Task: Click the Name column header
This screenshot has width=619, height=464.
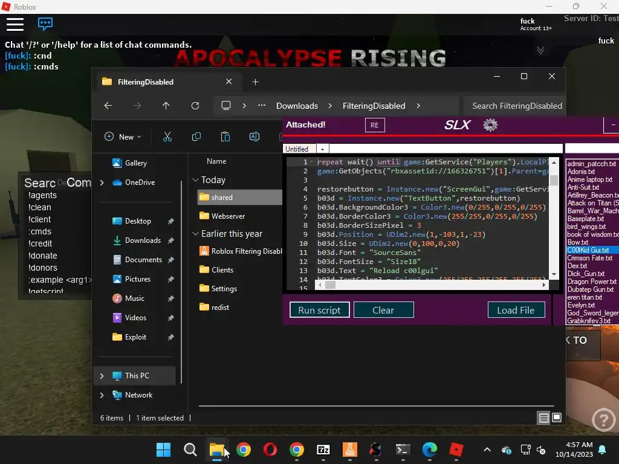Action: pos(216,161)
